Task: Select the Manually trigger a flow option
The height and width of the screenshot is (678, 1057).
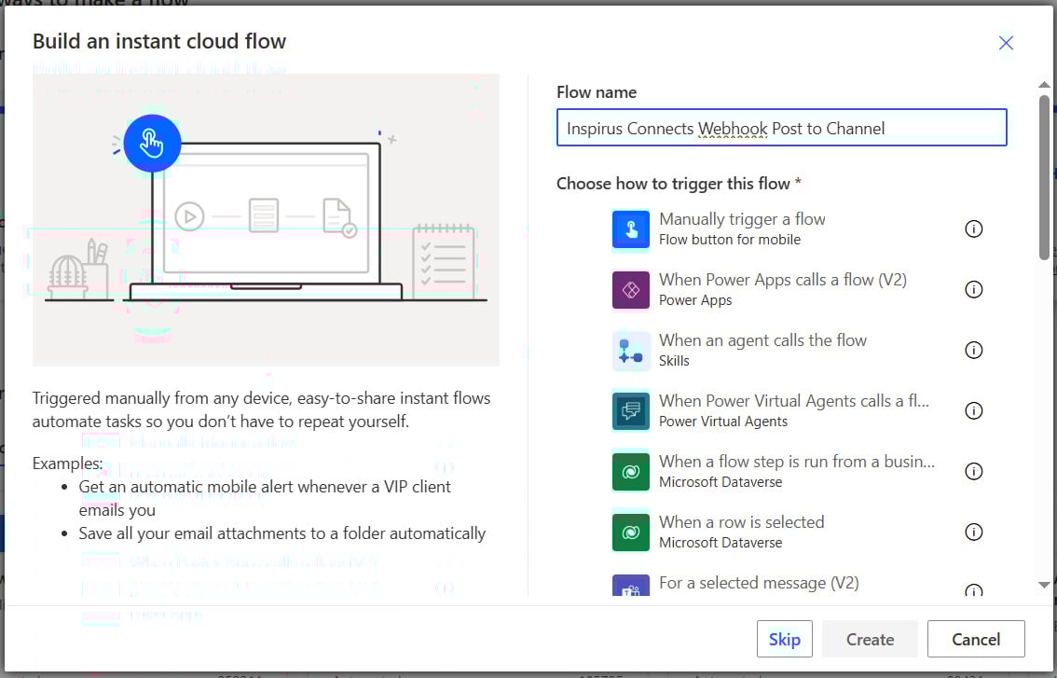Action: [x=798, y=229]
